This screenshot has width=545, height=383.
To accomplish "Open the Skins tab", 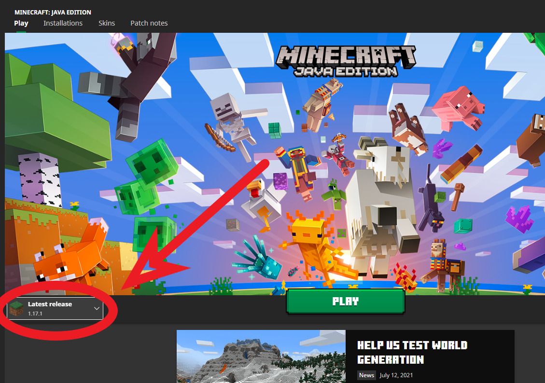I will [106, 23].
